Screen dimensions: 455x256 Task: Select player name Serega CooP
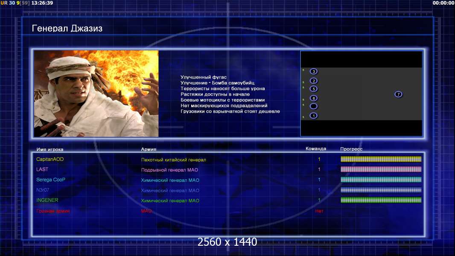(51, 180)
